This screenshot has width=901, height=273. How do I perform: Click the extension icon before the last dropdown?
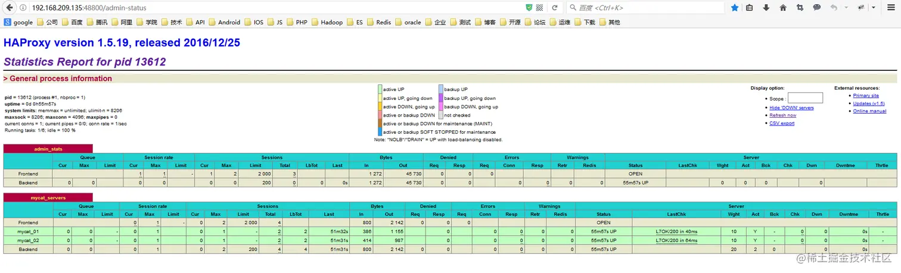(x=860, y=8)
